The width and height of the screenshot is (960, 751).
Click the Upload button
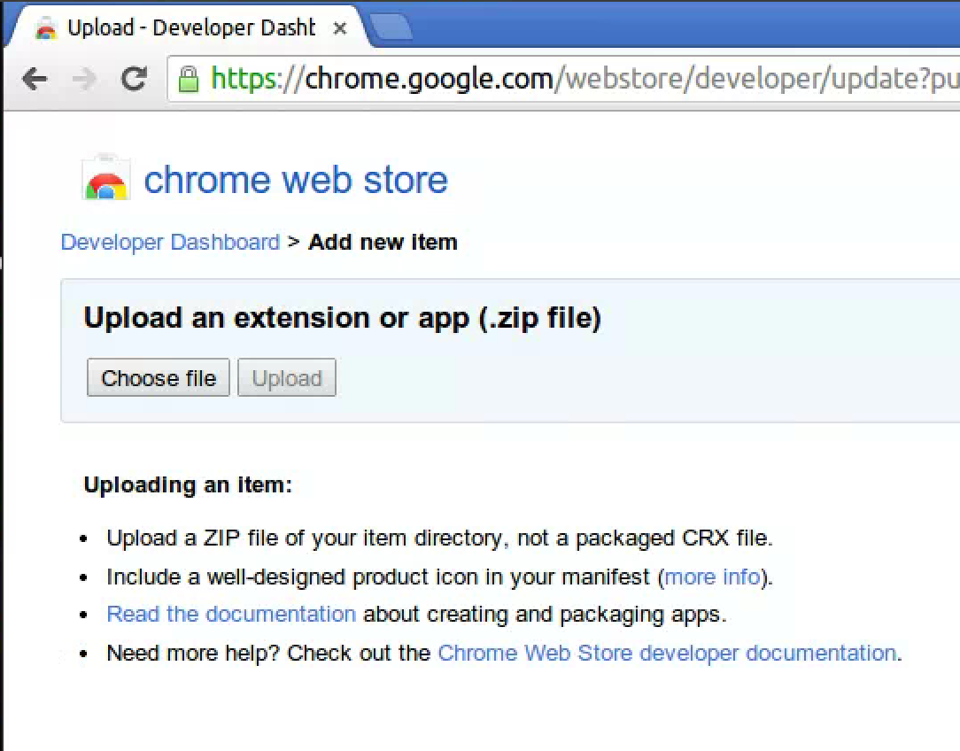[287, 377]
